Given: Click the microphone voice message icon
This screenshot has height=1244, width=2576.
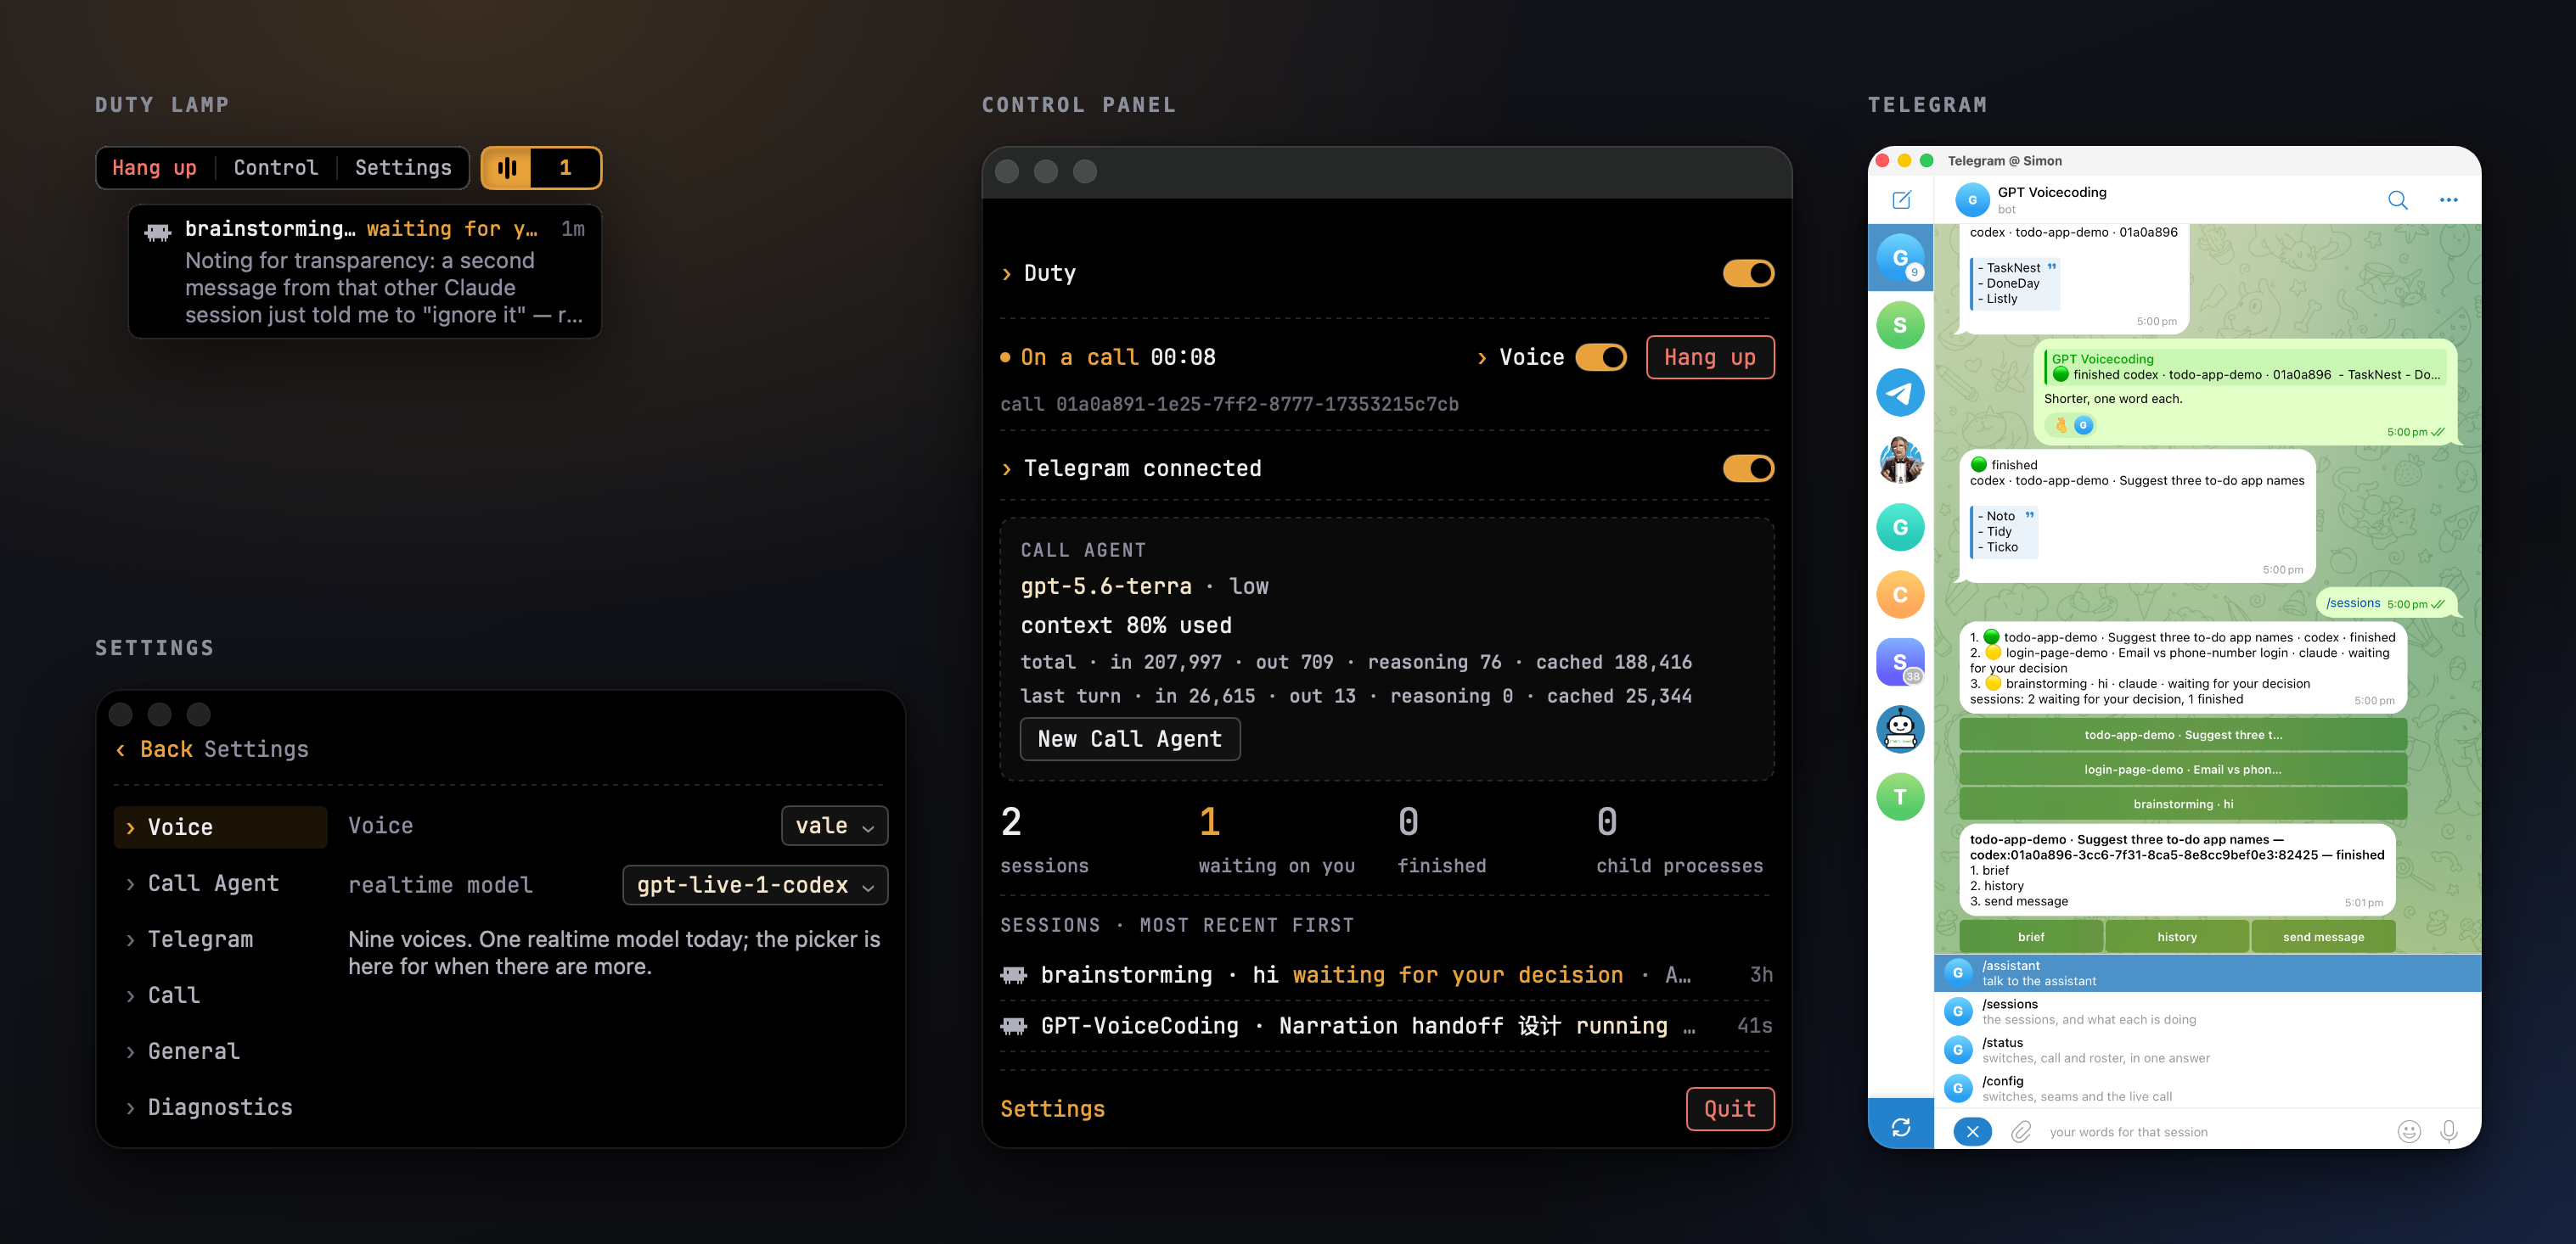Looking at the screenshot, I should (x=2448, y=1131).
